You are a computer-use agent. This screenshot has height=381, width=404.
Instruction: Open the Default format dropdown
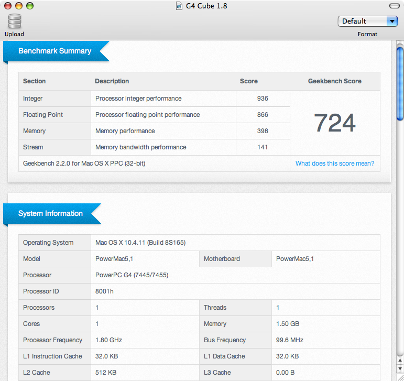tap(367, 21)
